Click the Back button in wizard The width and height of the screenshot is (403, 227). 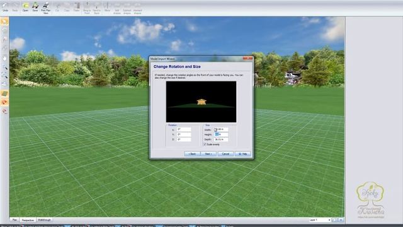192,154
